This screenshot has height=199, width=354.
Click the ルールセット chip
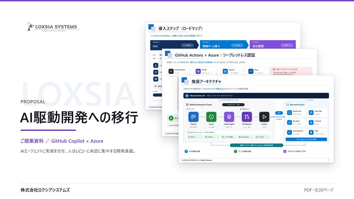coord(263,137)
